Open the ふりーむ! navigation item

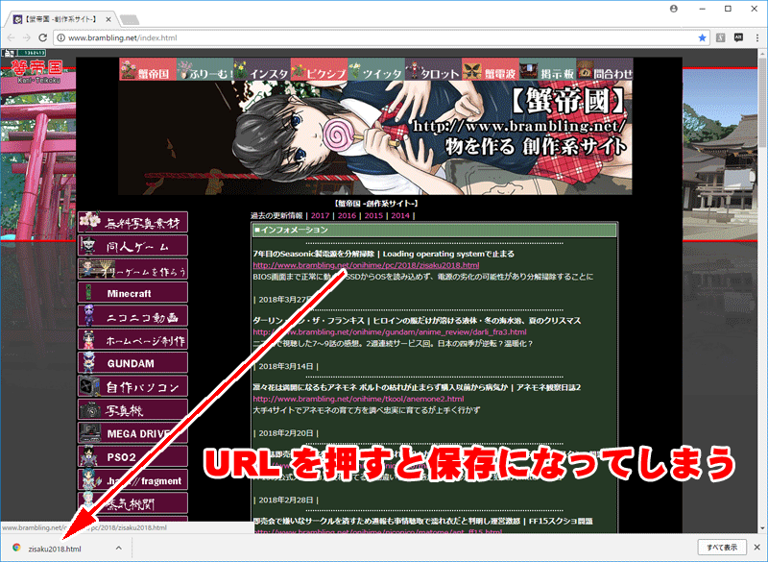(x=204, y=69)
